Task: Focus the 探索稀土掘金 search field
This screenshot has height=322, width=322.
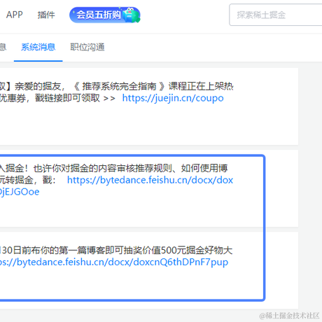Action: pos(276,15)
